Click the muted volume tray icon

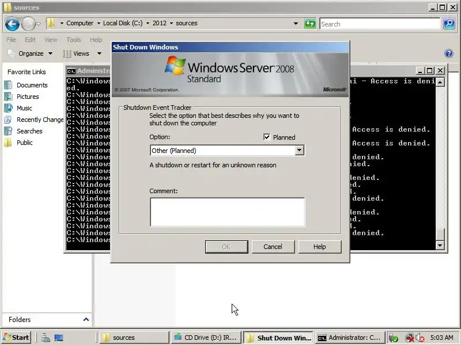pos(420,338)
